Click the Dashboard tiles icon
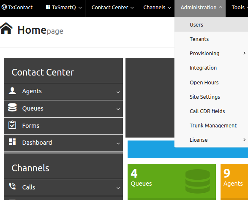 click(12, 141)
